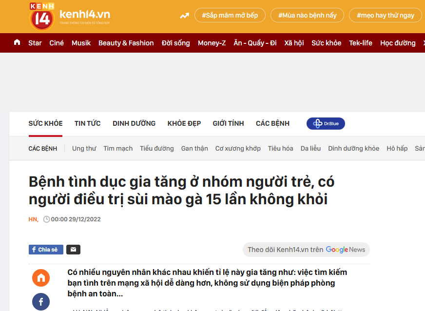This screenshot has height=311, width=425.
Task: Click the trending arrow icon
Action: click(x=184, y=16)
